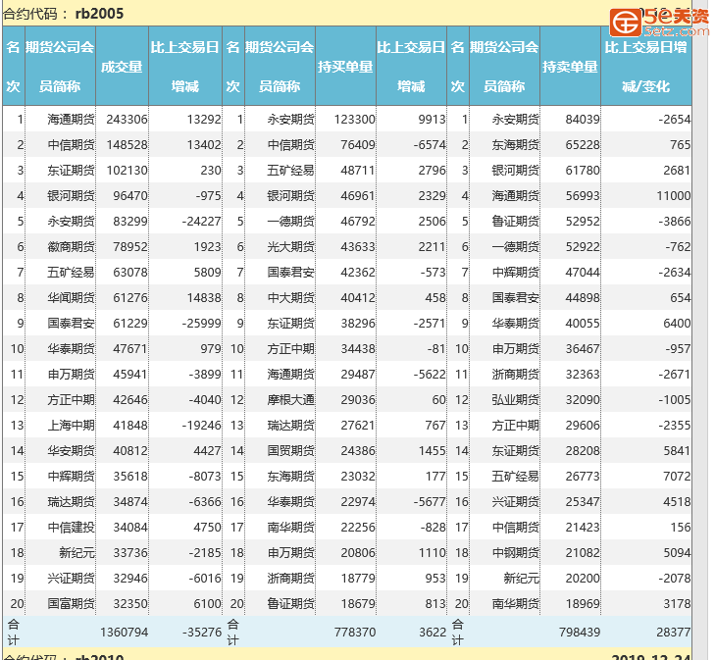715x660 pixels.
Task: Select the 比上交易日增减/变化 header cell
Action: [x=644, y=67]
